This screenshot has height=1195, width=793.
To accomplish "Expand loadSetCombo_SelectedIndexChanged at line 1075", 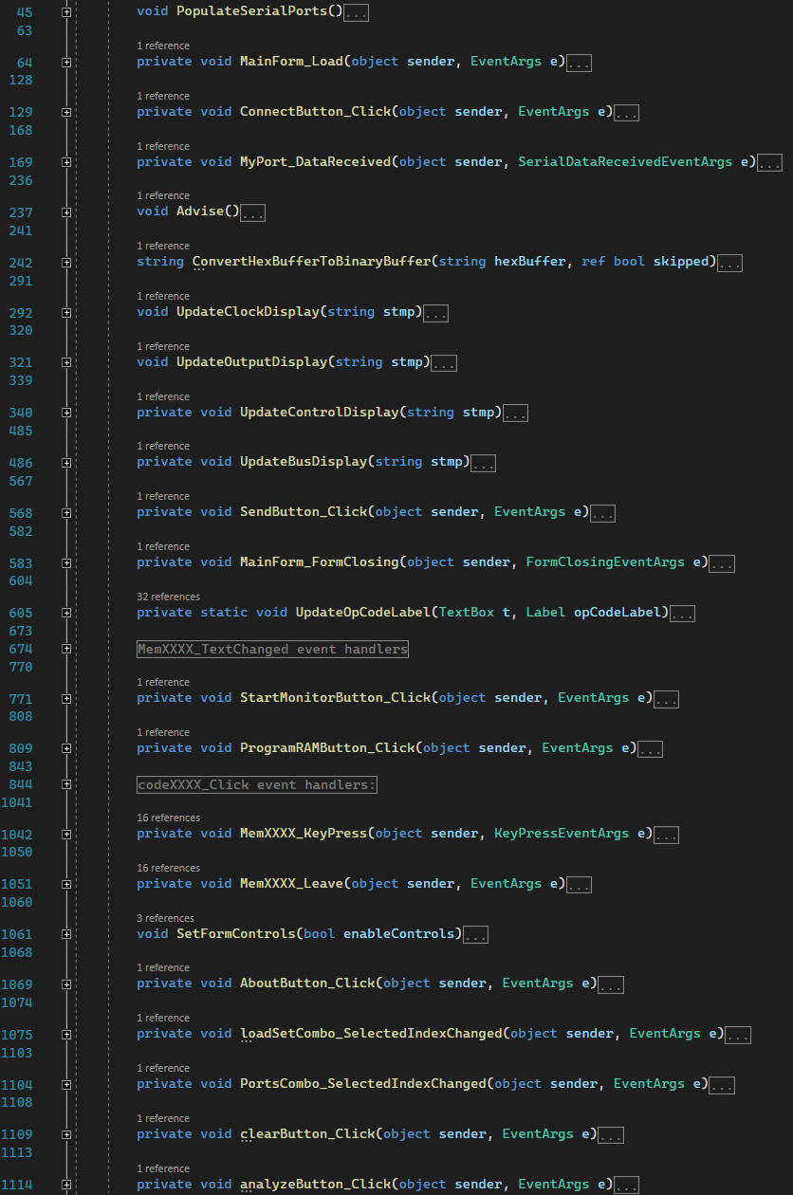I will pyautogui.click(x=66, y=1035).
